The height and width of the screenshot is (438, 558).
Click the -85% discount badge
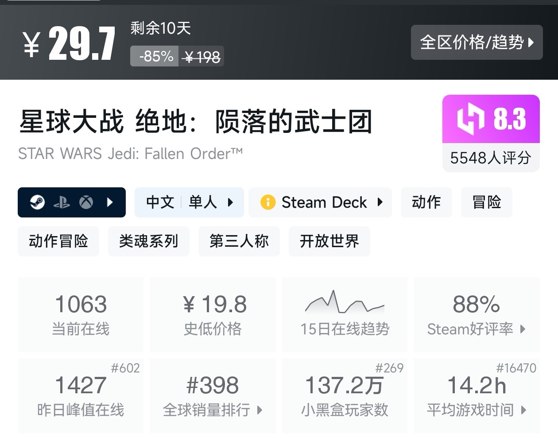(155, 56)
